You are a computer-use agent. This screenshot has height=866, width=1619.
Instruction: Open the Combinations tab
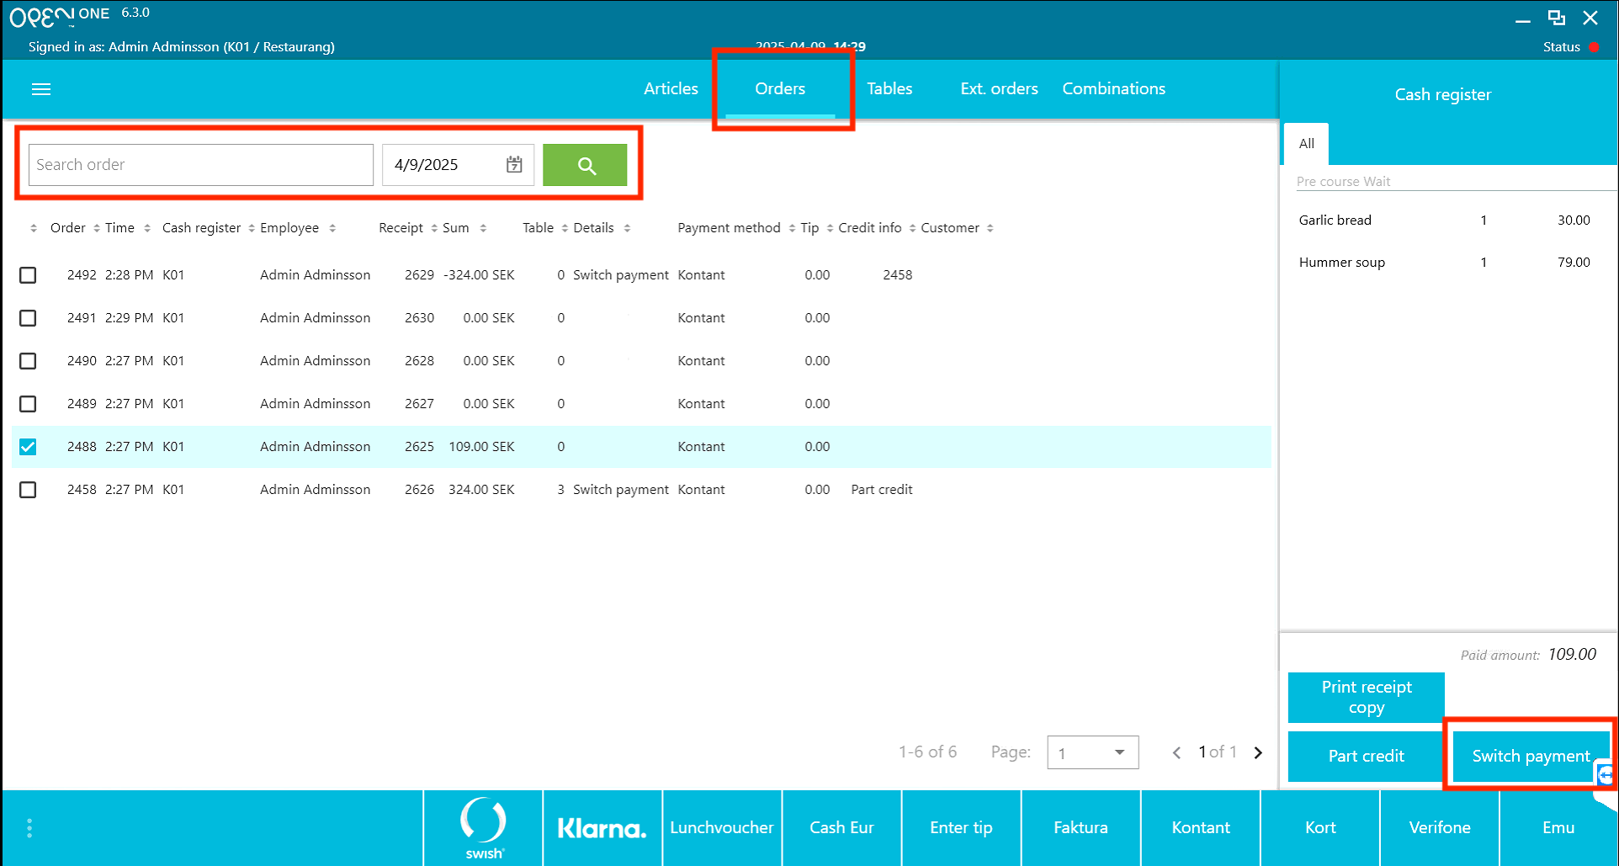coord(1113,89)
